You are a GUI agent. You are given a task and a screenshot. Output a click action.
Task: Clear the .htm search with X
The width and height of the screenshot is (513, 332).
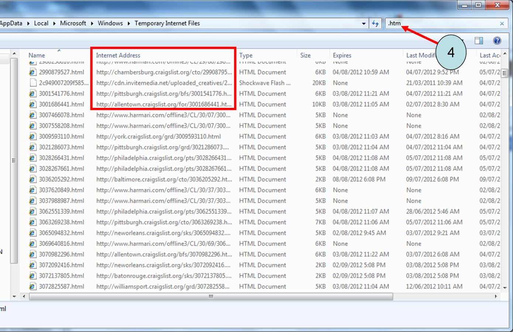point(502,24)
